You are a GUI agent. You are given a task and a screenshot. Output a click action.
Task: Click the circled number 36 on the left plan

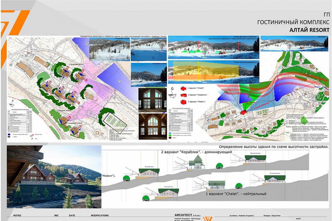(x=87, y=43)
